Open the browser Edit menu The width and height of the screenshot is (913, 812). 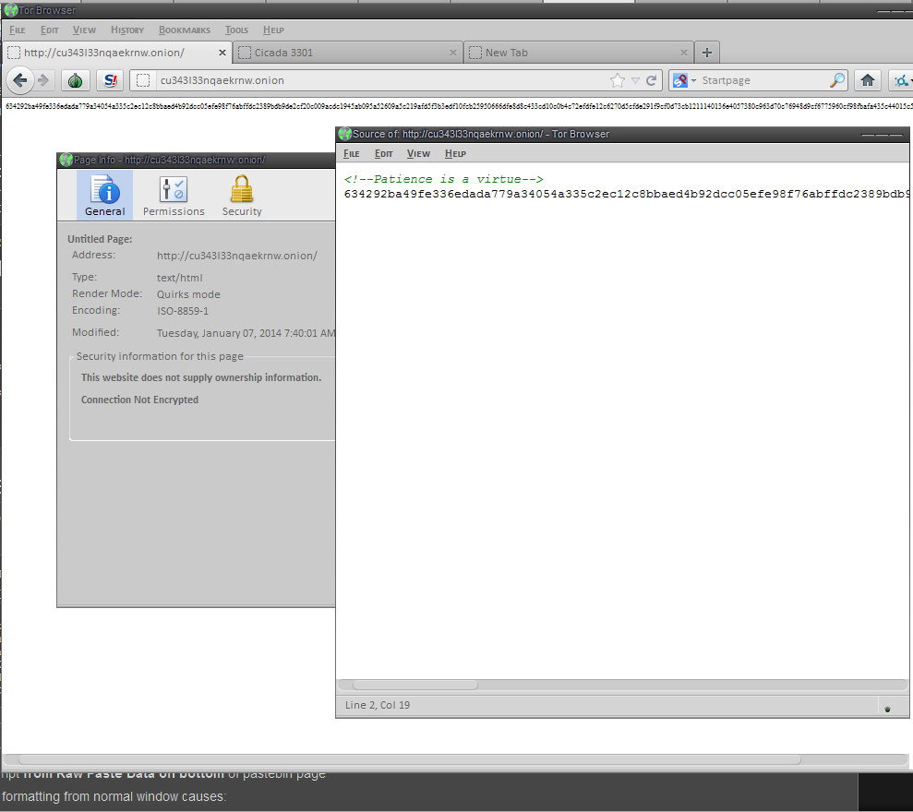(x=50, y=30)
